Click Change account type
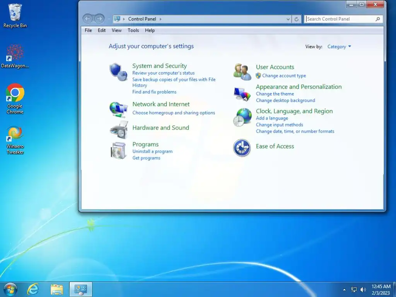Viewport: 396px width, 297px height. 284,75
